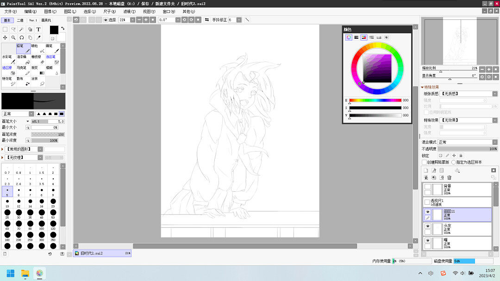Click the delete layer trash icon

(x=449, y=177)
